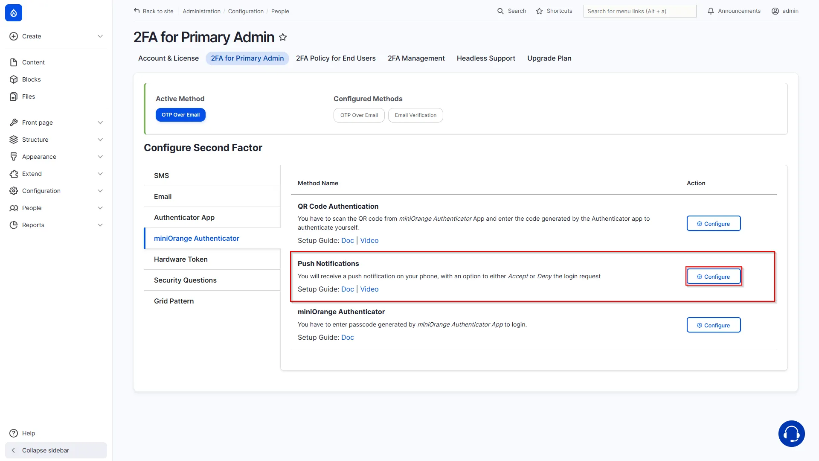The height and width of the screenshot is (461, 819).
Task: Click the Configuration gear icon in sidebar
Action: pos(14,191)
